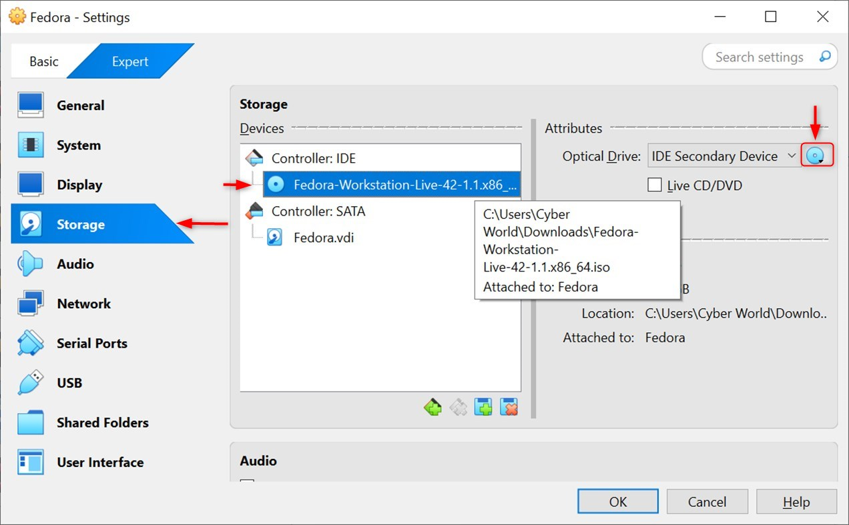Image resolution: width=849 pixels, height=525 pixels.
Task: Click the Location path text
Action: coord(736,314)
